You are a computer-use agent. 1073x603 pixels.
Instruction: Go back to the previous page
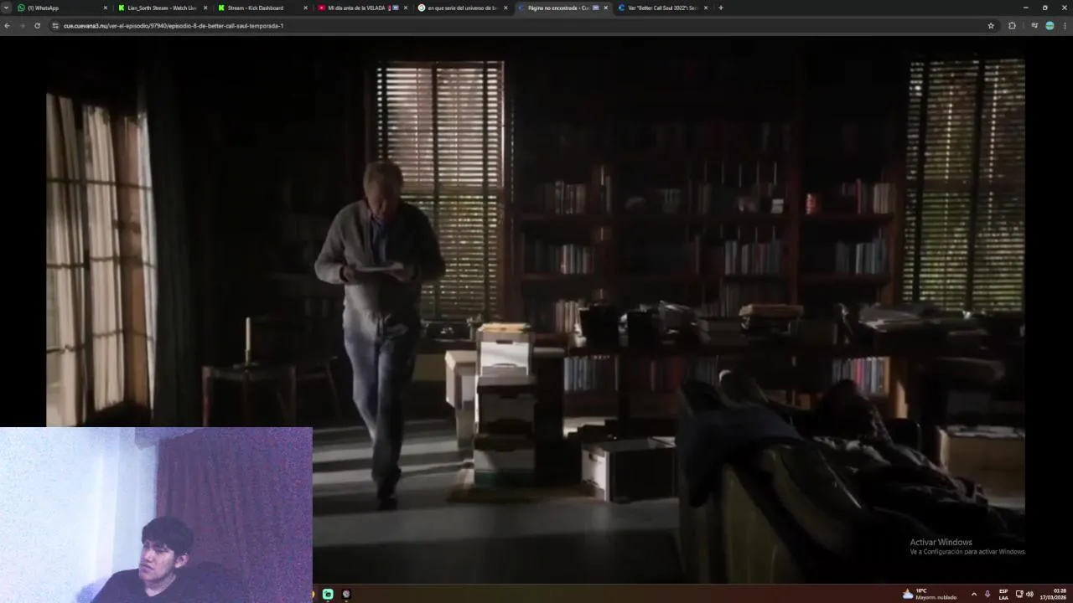(7, 25)
